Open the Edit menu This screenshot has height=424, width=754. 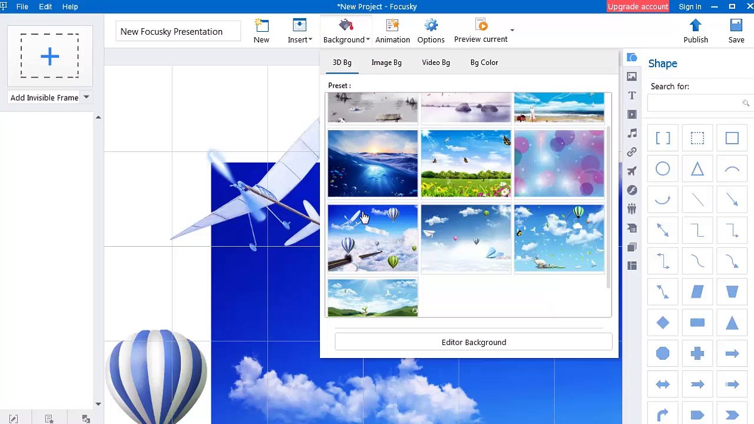point(45,6)
